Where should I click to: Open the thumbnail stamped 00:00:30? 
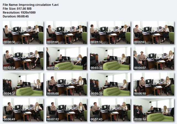23,33
